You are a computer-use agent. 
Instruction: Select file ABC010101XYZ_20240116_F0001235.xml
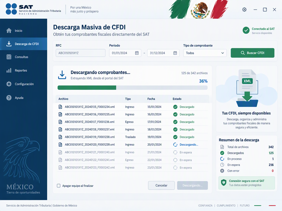click(133, 115)
